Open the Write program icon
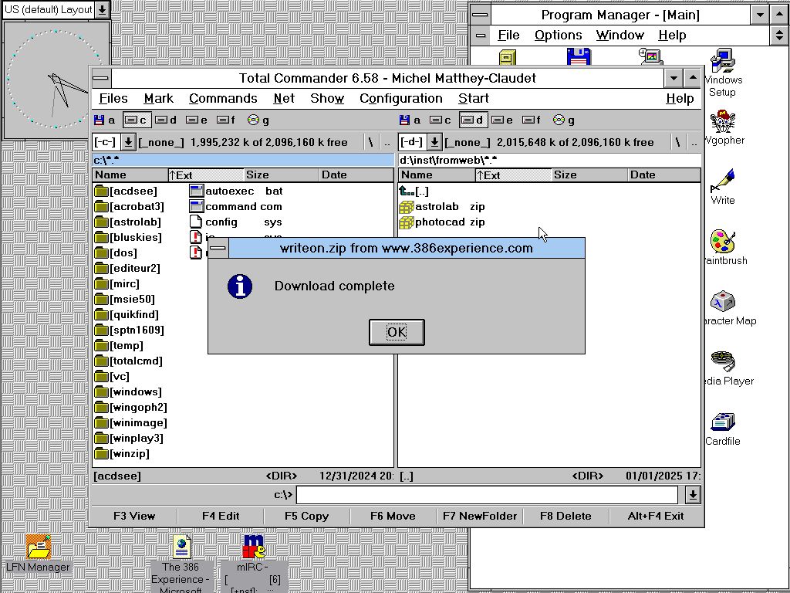 [722, 183]
